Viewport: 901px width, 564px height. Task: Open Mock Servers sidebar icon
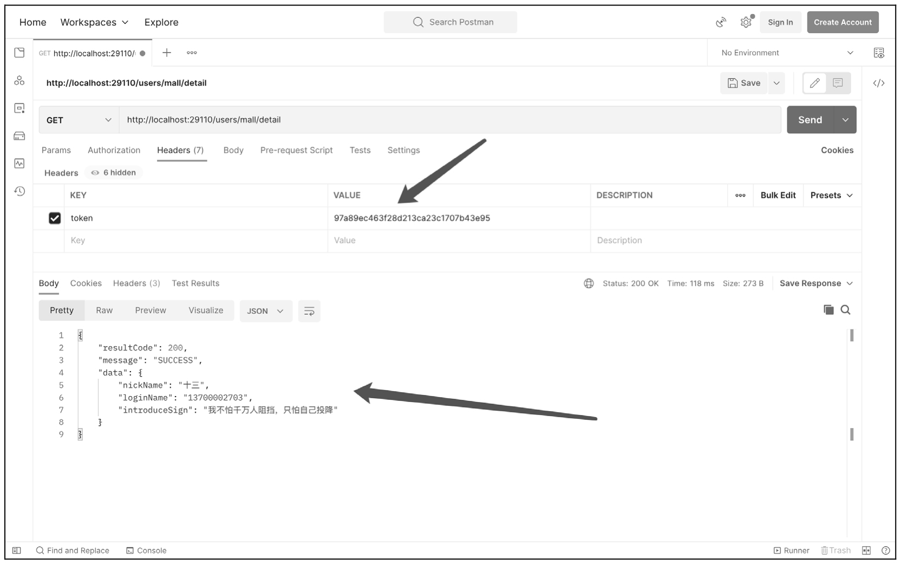click(19, 136)
